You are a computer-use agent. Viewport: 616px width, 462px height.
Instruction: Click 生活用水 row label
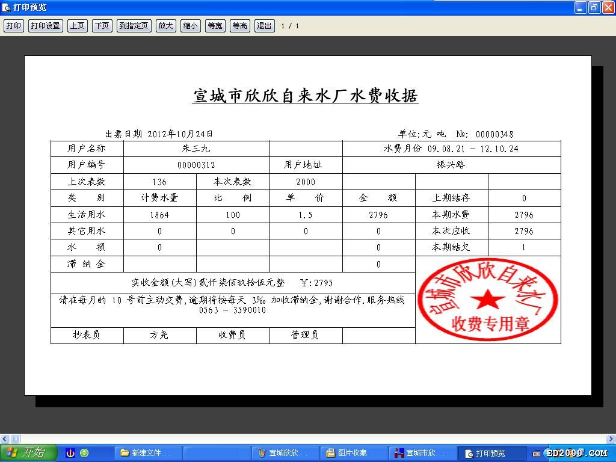[x=87, y=215]
